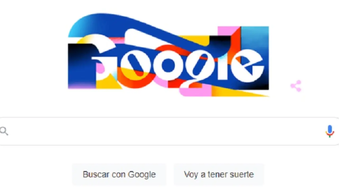Viewport: 339px width, 191px height.
Task: Click the white letter G in the doodle
Action: pyautogui.click(x=105, y=61)
